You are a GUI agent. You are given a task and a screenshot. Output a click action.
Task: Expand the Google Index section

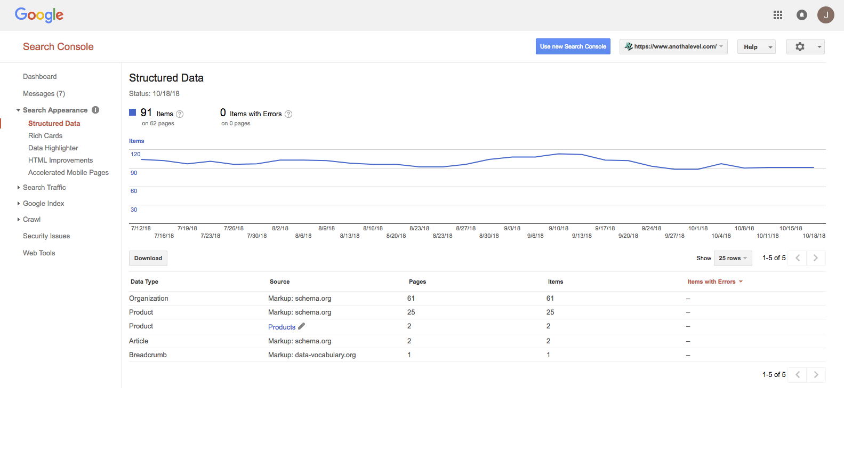click(43, 204)
